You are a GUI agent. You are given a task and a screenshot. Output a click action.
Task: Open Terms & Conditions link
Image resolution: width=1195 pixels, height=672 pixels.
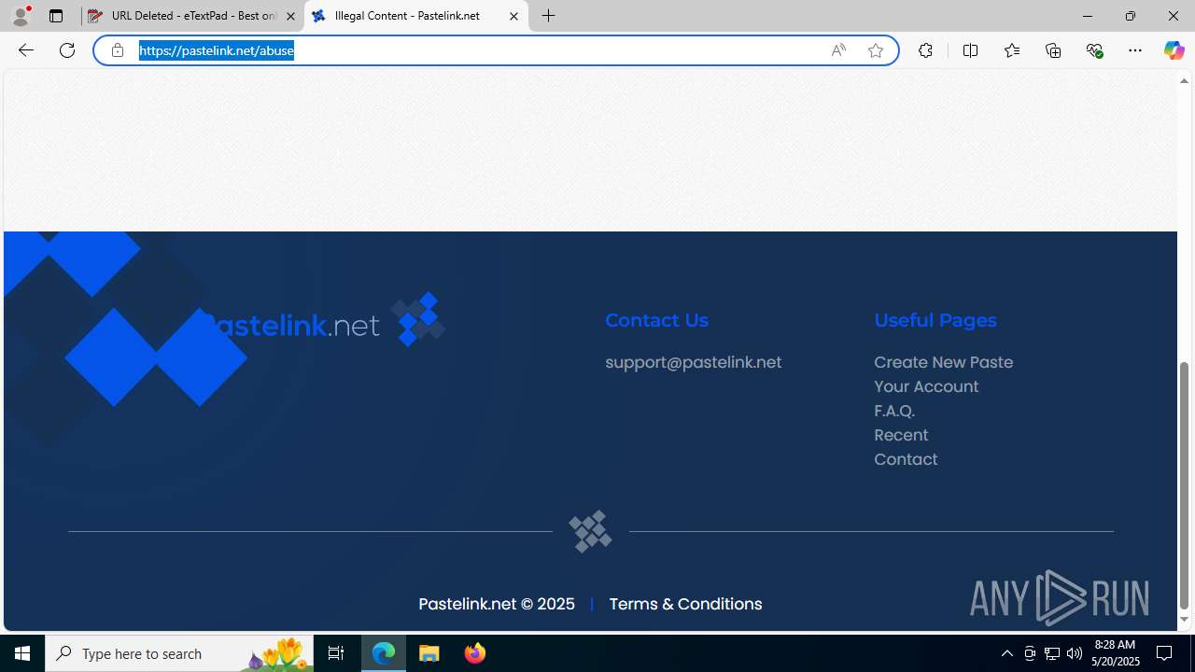(685, 604)
